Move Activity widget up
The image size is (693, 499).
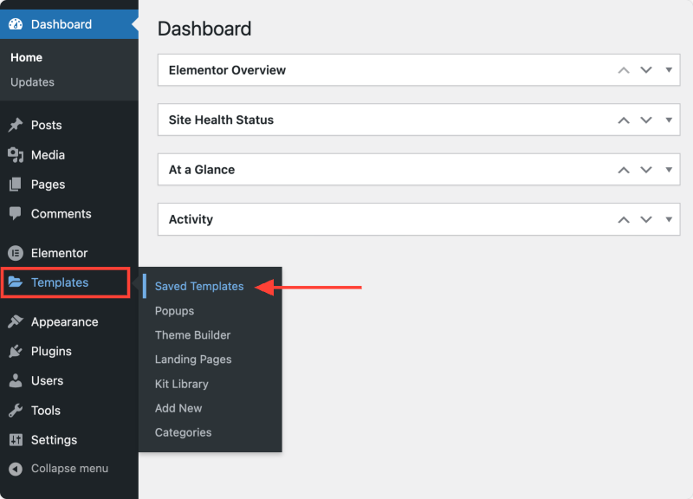coord(624,220)
